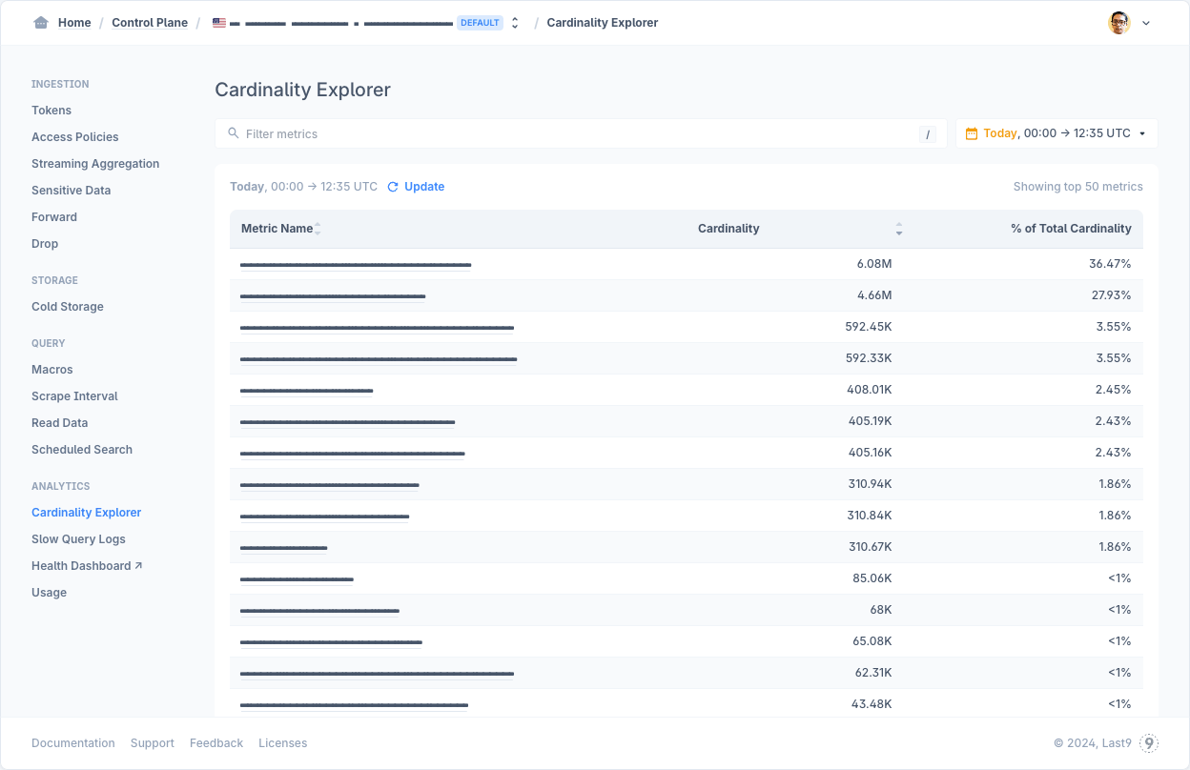Expand the environment switcher beside DEFAULT badge

click(x=514, y=22)
